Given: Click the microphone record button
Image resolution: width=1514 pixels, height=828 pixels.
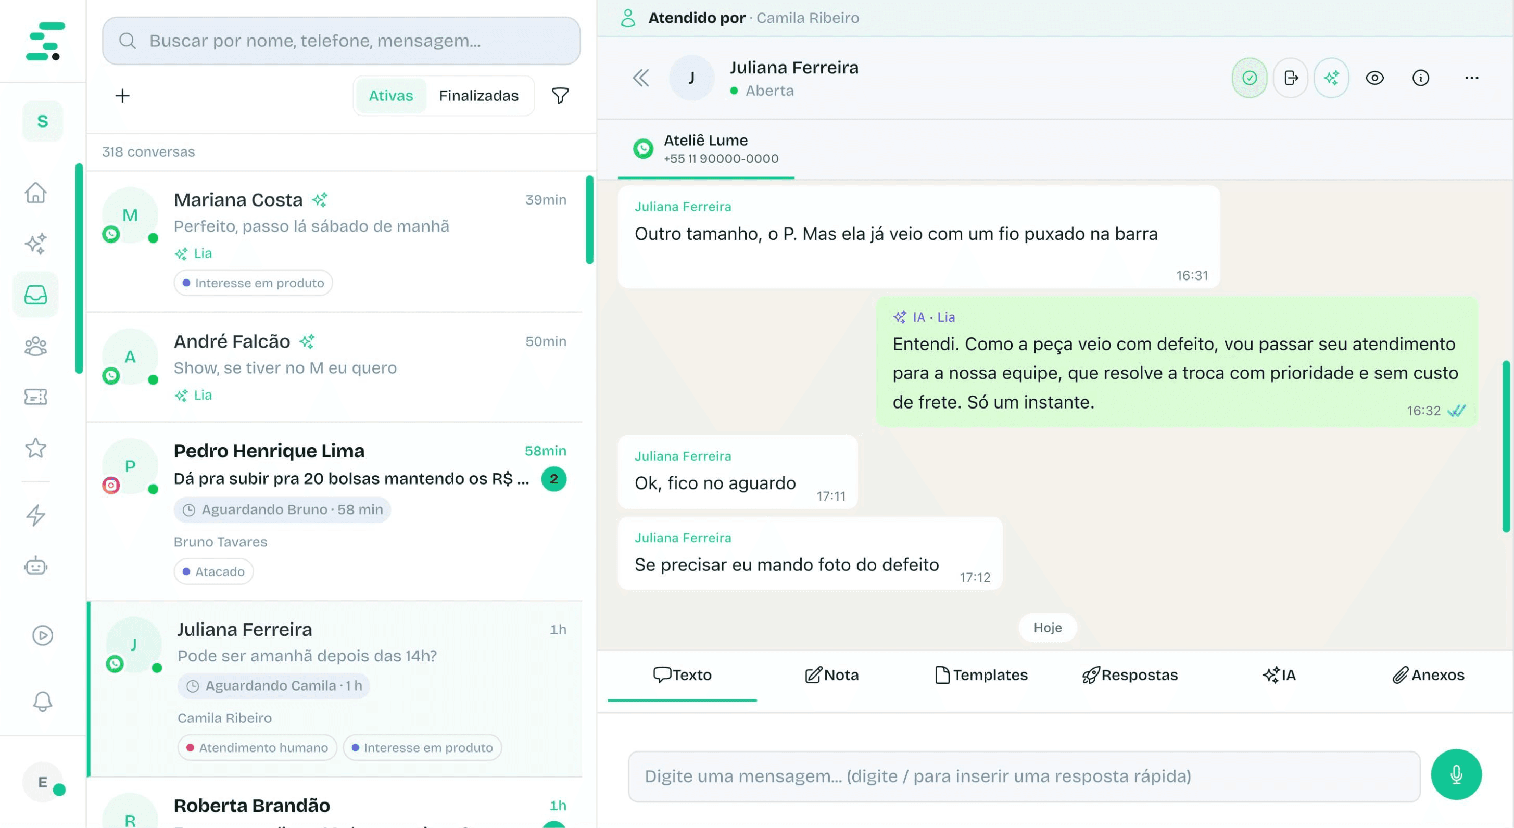Looking at the screenshot, I should (1456, 774).
